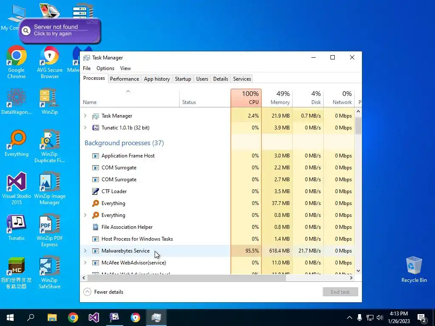Click the Windows Start button
435x326 pixels.
pyautogui.click(x=10, y=318)
